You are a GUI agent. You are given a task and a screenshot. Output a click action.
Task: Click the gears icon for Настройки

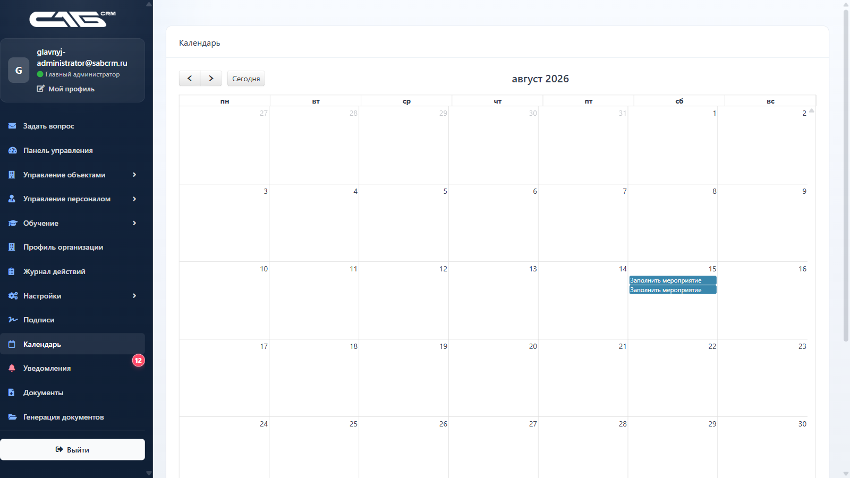[x=13, y=296]
